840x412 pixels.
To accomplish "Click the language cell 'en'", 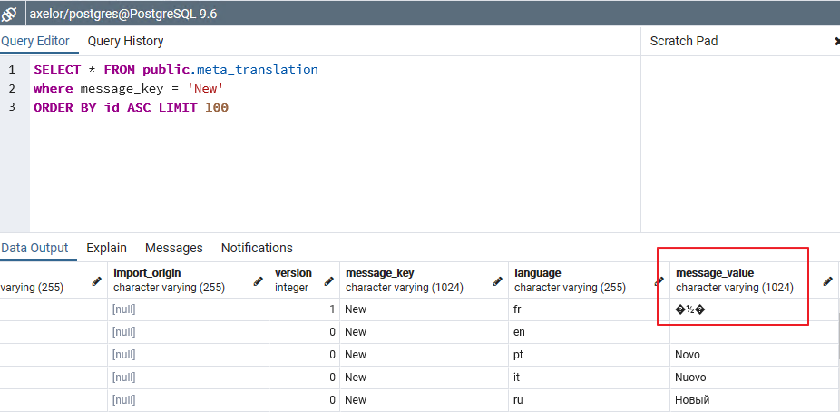I will 590,332.
